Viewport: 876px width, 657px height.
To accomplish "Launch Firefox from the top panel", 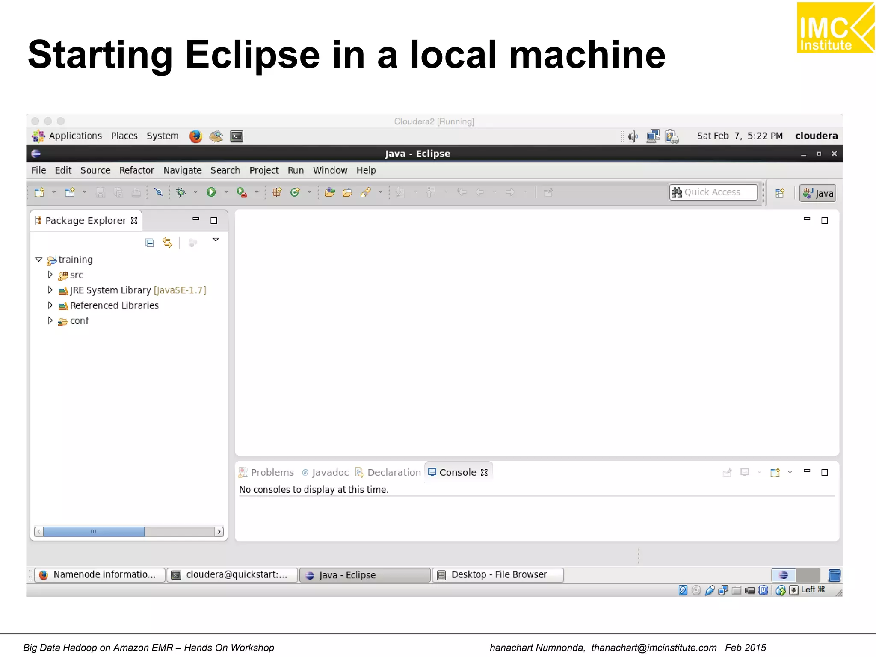I will (195, 136).
